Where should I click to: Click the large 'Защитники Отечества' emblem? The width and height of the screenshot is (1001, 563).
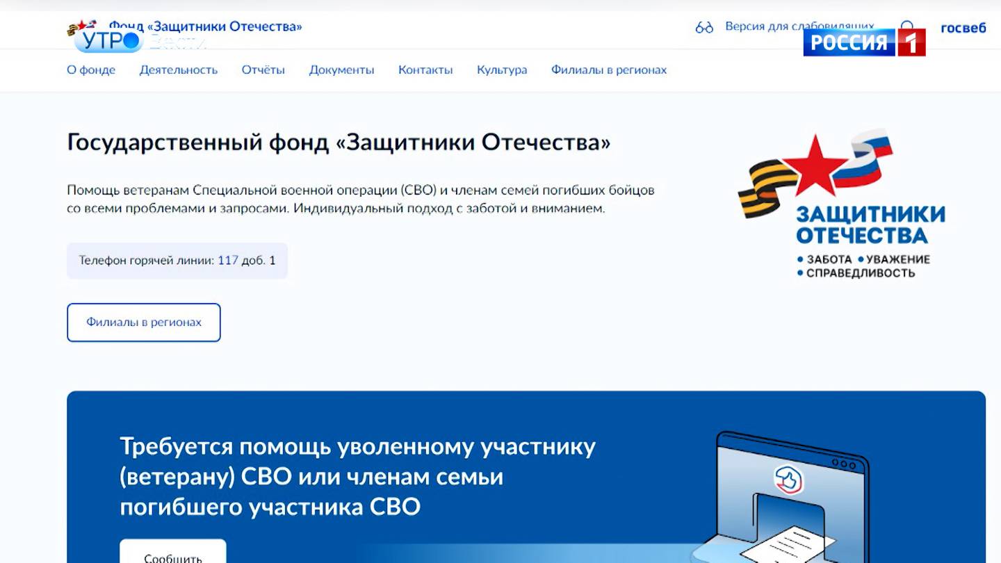point(842,204)
